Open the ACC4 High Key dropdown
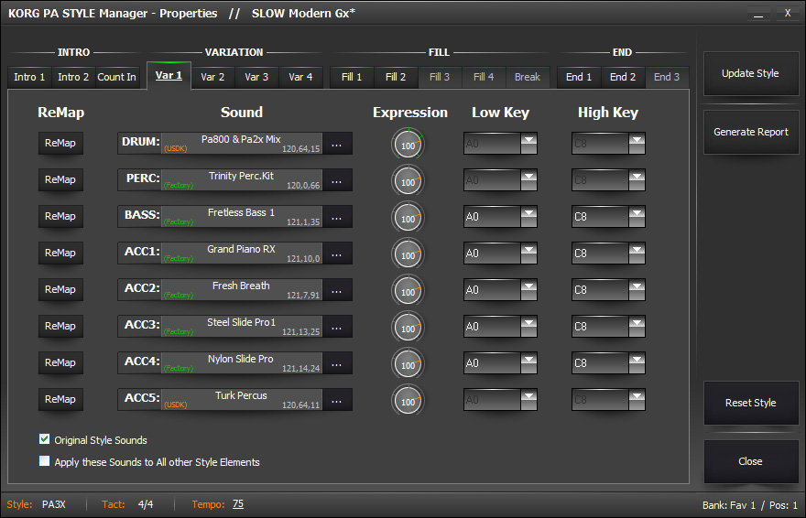The height and width of the screenshot is (518, 806). coord(637,363)
